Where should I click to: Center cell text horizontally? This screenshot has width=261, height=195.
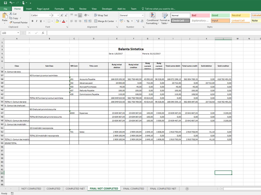coord(76,21)
